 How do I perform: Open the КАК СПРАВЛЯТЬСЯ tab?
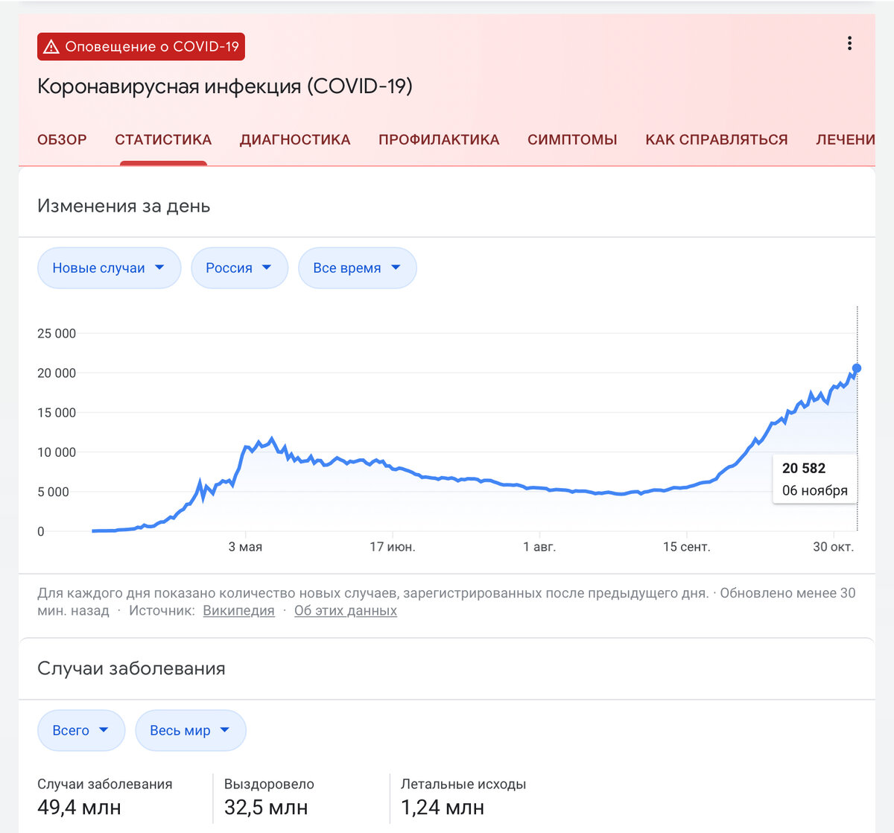pos(717,139)
